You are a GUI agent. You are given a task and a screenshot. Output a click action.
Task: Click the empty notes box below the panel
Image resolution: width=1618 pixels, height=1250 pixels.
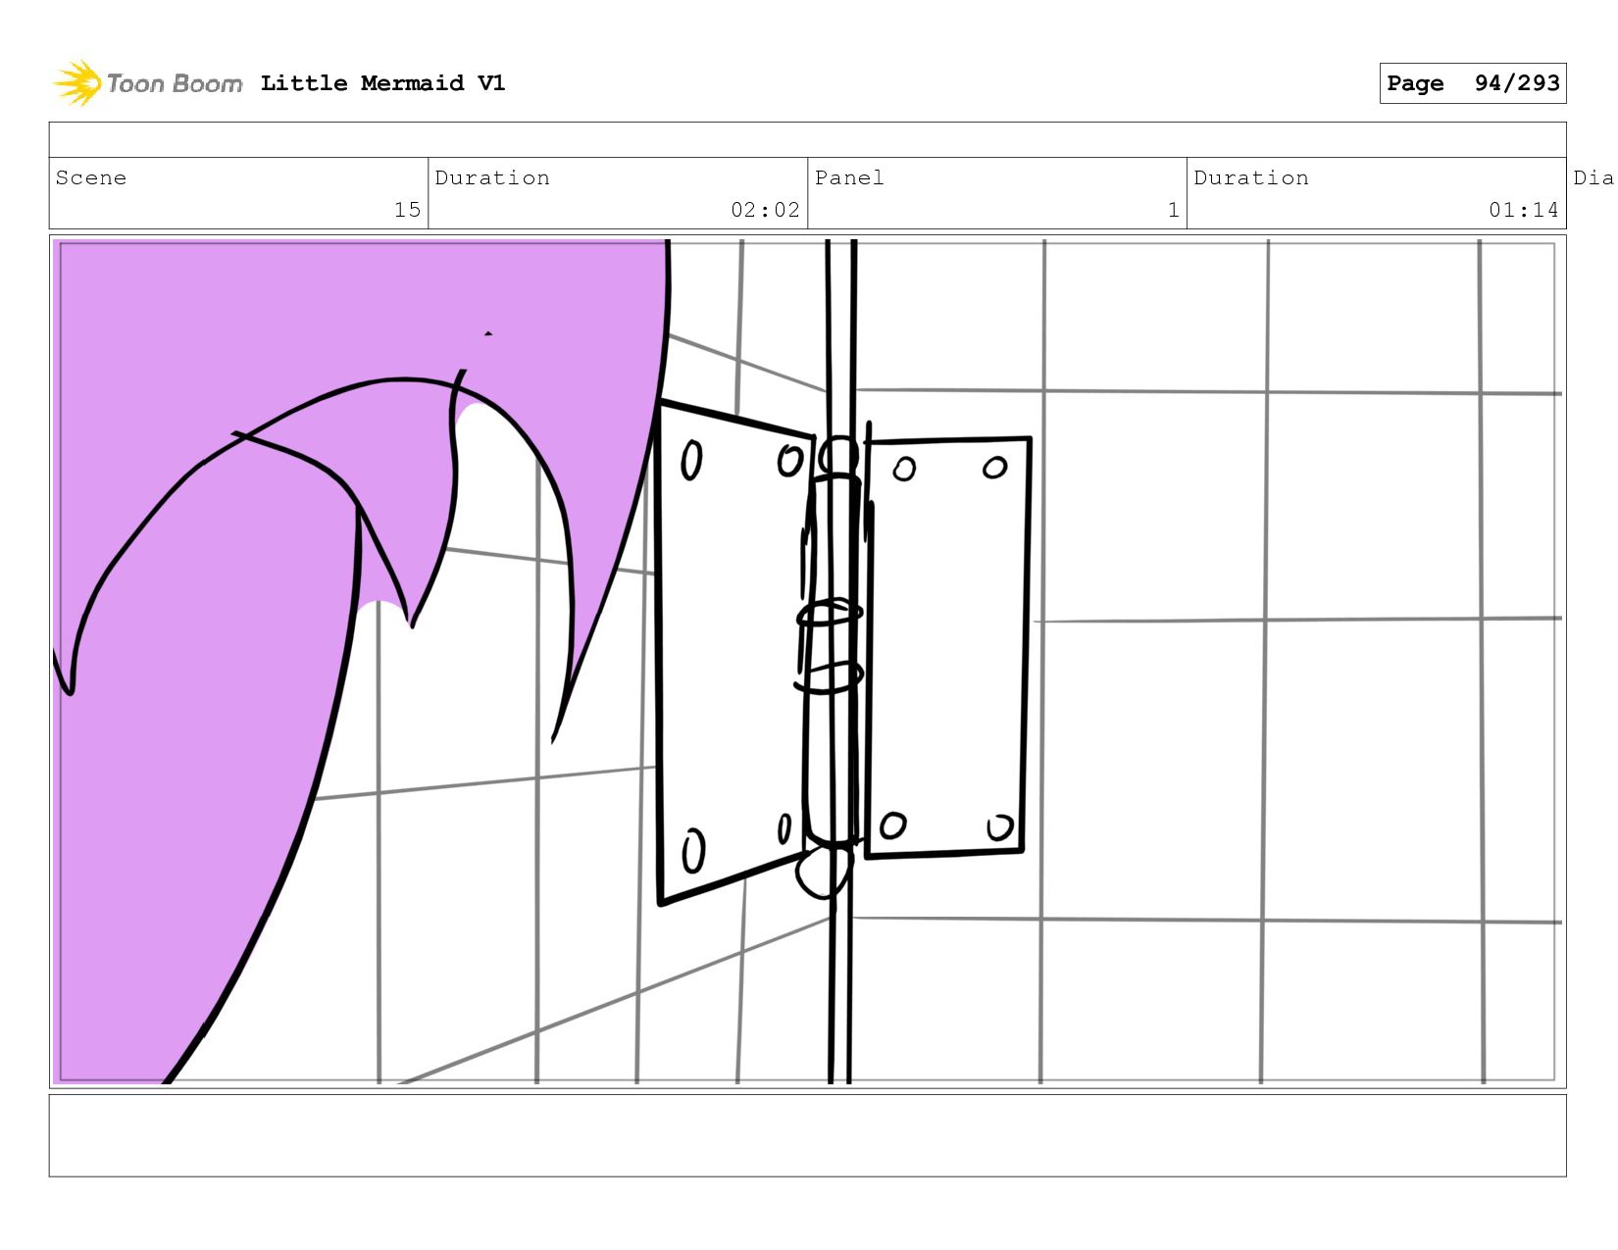point(807,1135)
